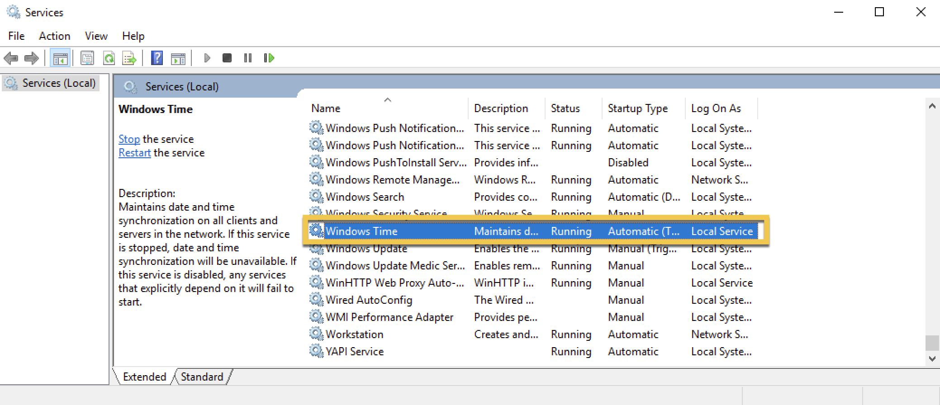Select the Windows Update Medic Service row
940x405 pixels.
coord(533,265)
